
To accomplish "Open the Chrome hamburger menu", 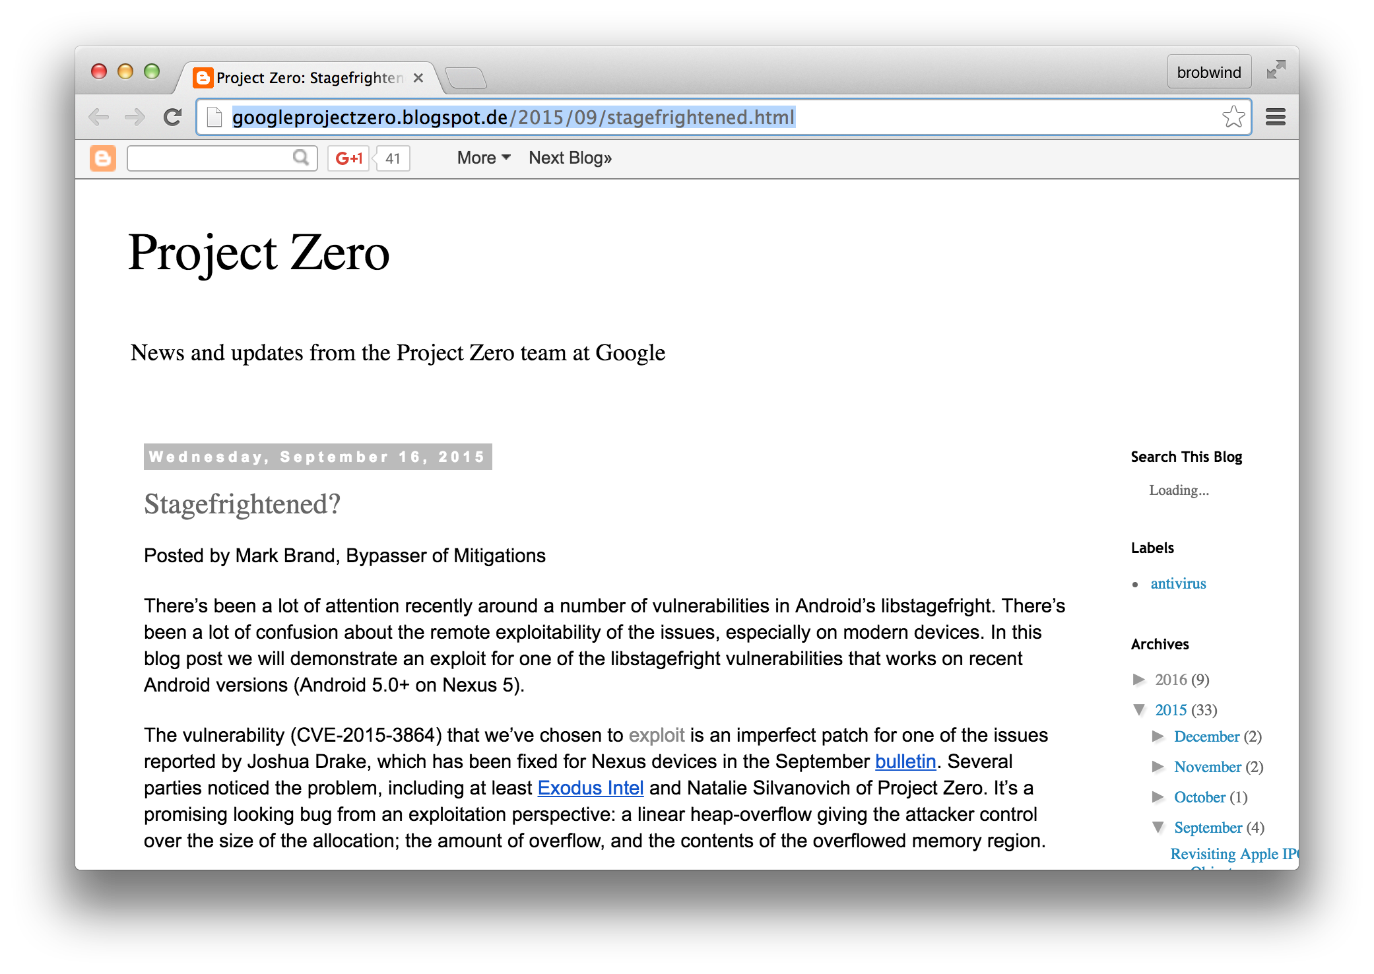I will [1275, 117].
